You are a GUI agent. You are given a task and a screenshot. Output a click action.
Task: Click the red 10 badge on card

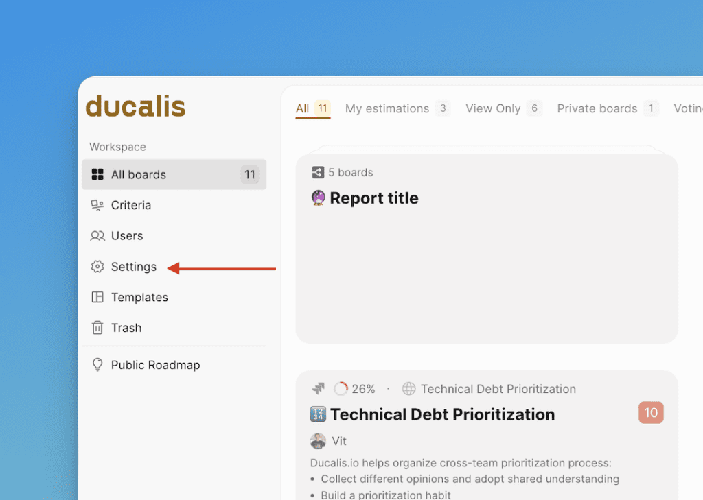click(x=650, y=412)
